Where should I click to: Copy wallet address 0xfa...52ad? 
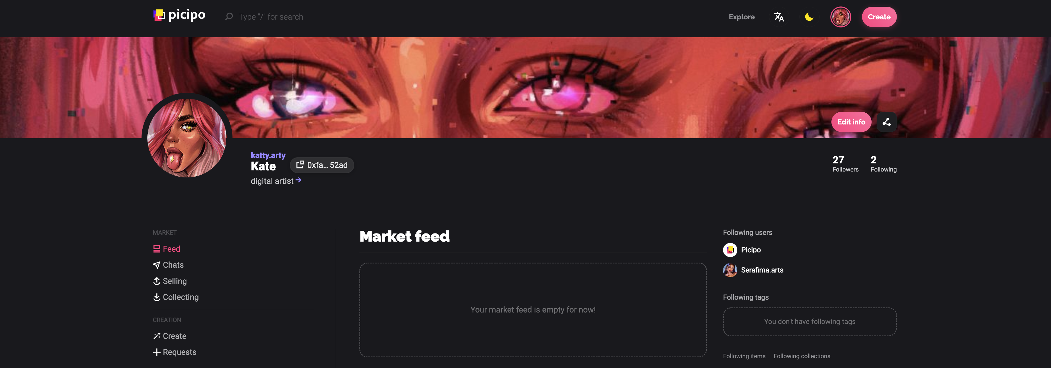(x=322, y=165)
